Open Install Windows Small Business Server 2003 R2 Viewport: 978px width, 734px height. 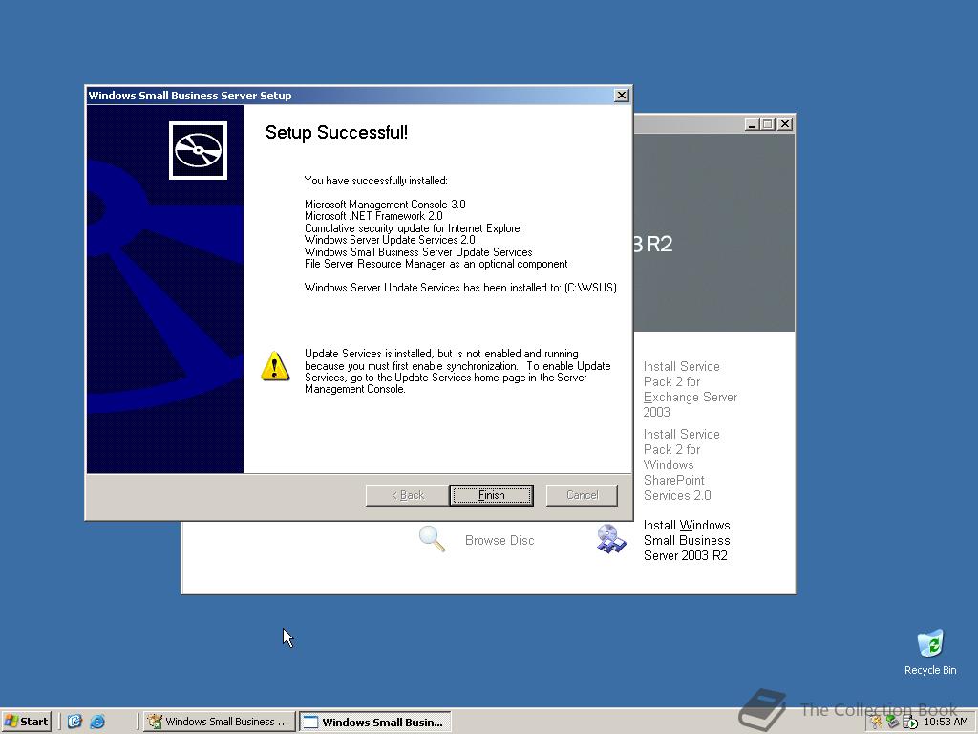click(x=687, y=541)
